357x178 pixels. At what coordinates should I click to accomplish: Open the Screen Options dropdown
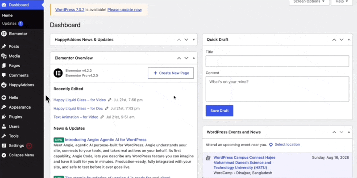click(x=309, y=2)
